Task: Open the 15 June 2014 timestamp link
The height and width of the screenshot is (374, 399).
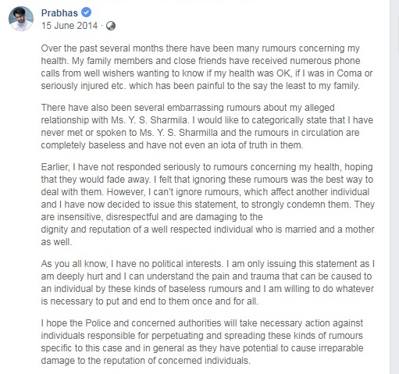Action: pos(69,26)
